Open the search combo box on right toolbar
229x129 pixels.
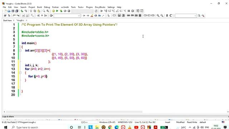[x=186, y=15]
